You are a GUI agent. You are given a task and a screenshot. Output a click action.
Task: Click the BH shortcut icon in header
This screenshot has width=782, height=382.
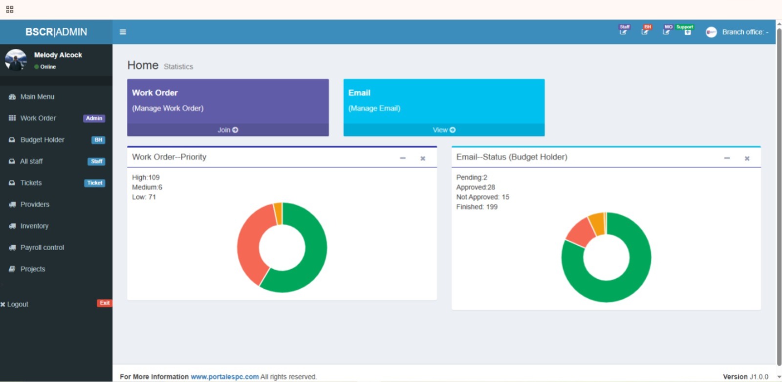pyautogui.click(x=645, y=31)
